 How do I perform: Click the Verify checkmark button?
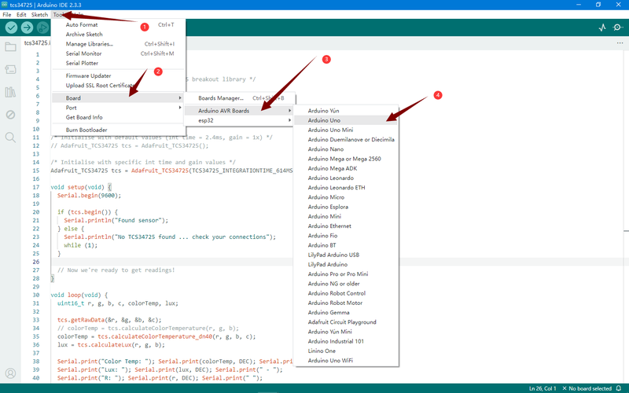tap(11, 28)
